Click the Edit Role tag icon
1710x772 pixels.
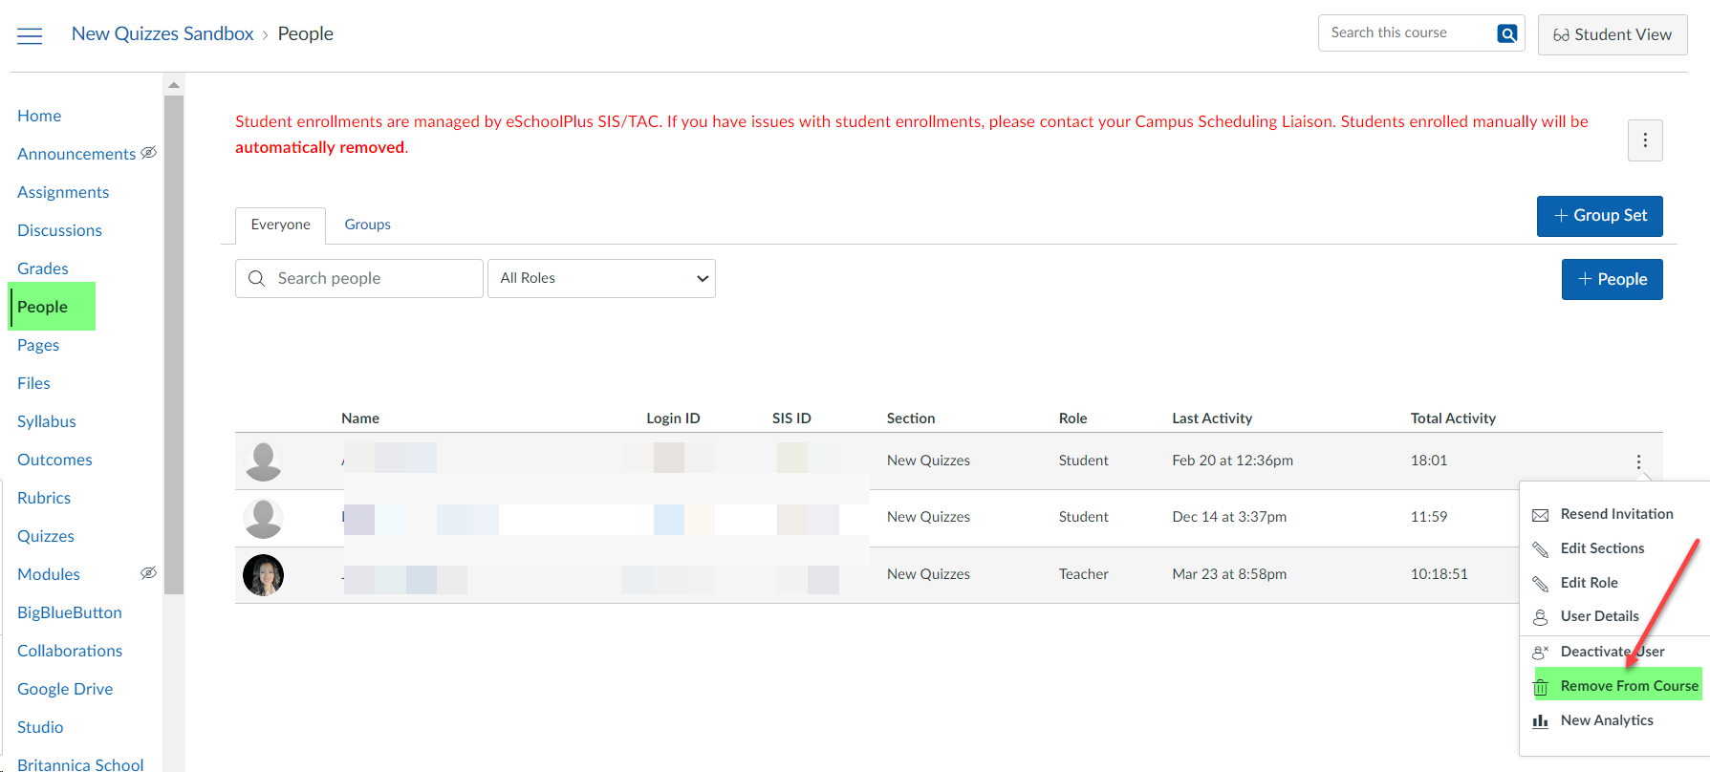1541,584
